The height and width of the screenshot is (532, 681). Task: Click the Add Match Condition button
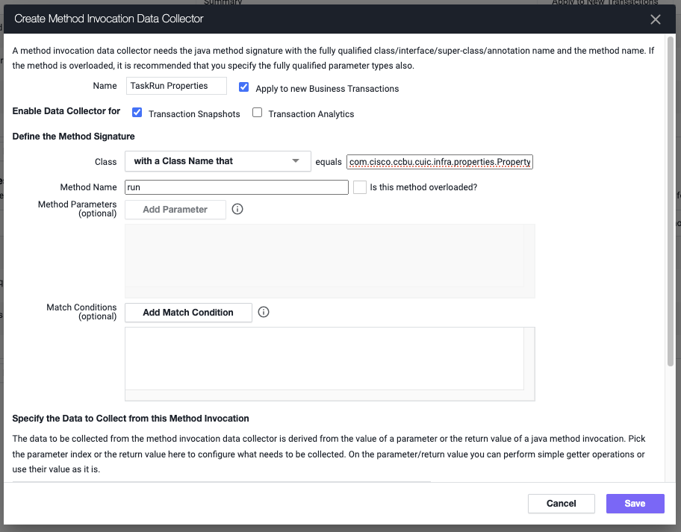tap(188, 313)
